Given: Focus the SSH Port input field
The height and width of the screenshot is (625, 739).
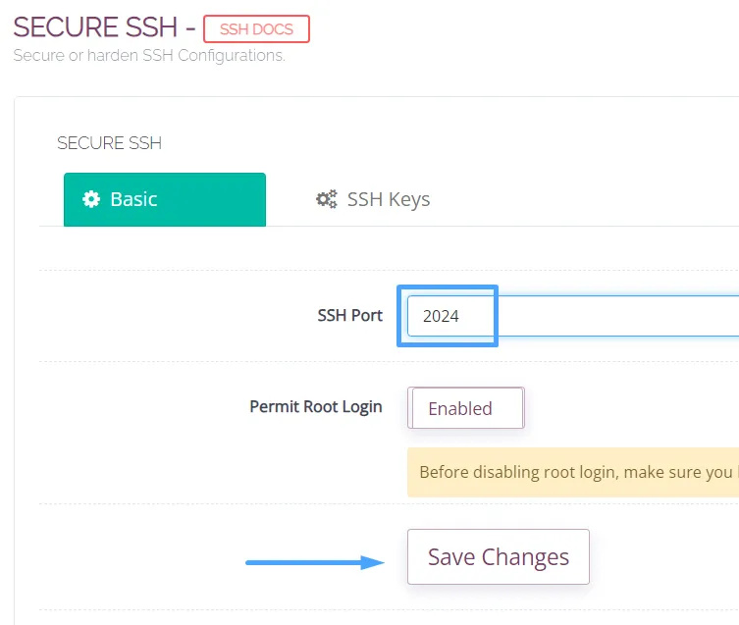Looking at the screenshot, I should tap(608, 316).
